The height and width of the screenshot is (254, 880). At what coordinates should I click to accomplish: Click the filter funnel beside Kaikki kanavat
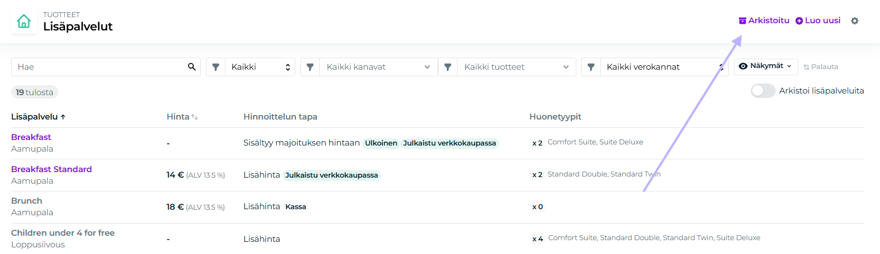[x=310, y=67]
